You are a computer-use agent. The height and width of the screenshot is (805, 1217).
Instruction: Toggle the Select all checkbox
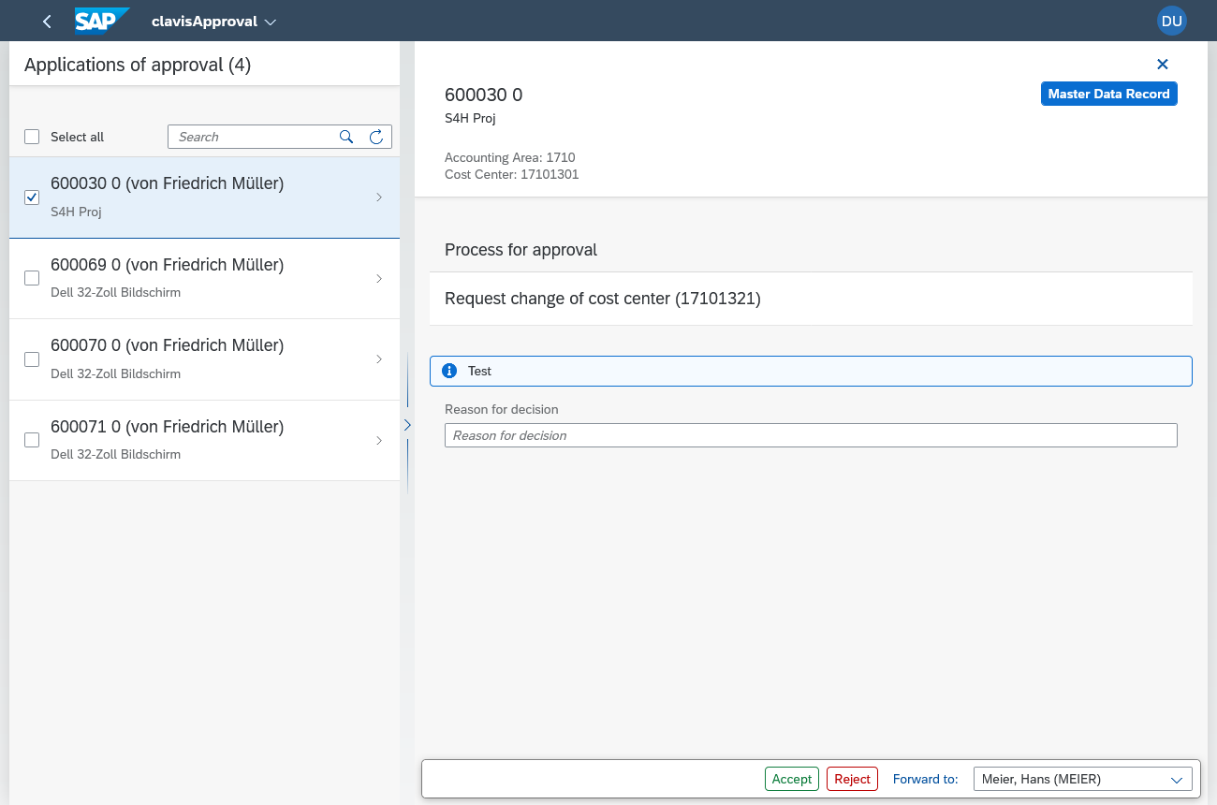32,137
